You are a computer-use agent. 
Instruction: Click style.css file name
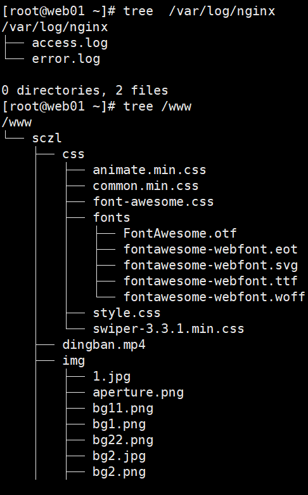pyautogui.click(x=127, y=313)
